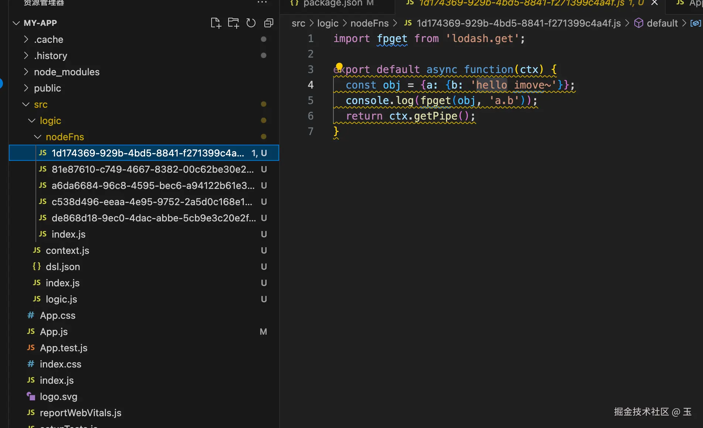Click JS icon beside App.test.js
Image resolution: width=703 pixels, height=428 pixels.
(31, 348)
